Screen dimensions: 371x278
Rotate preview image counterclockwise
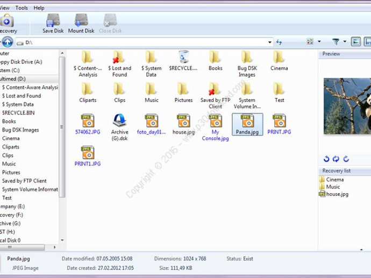326,159
